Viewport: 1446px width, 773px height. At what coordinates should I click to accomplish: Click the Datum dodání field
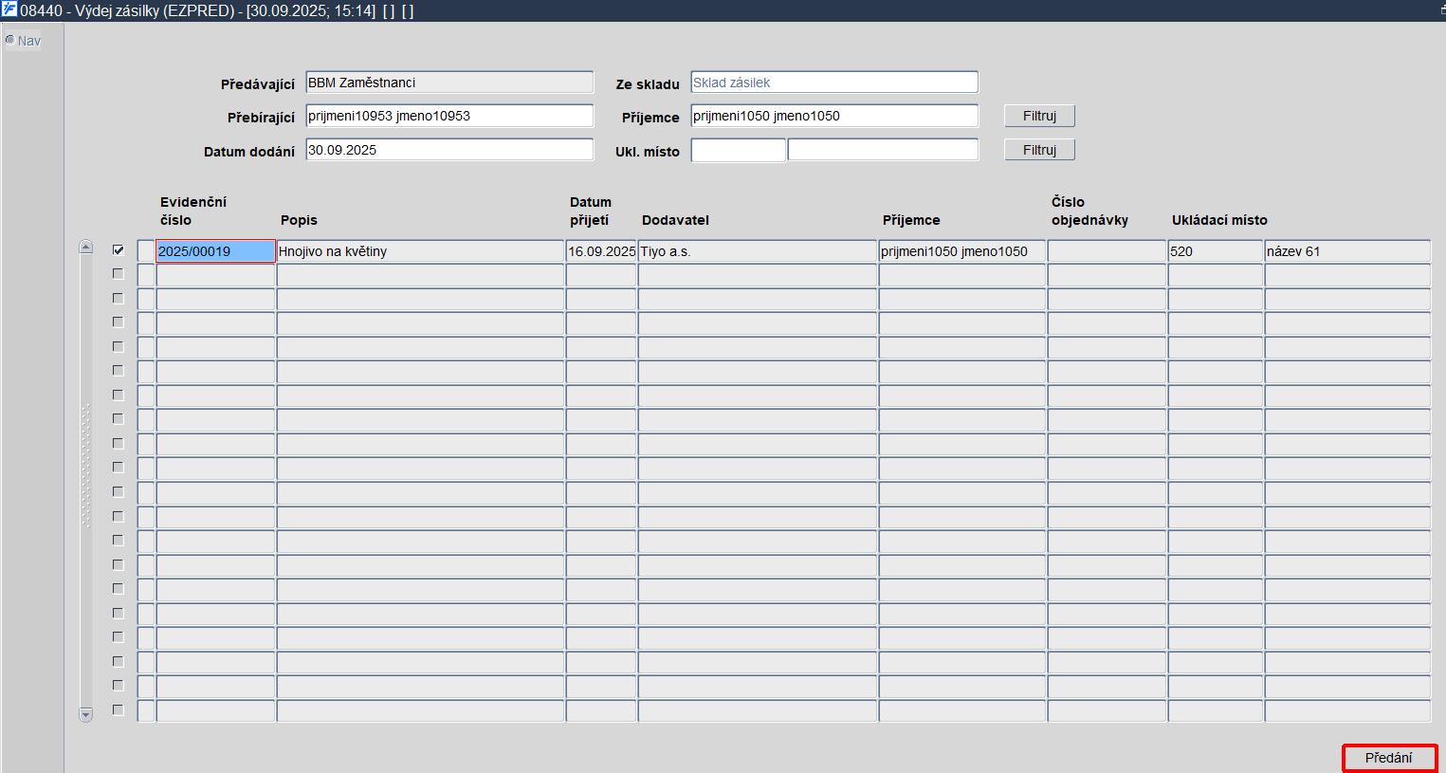449,150
